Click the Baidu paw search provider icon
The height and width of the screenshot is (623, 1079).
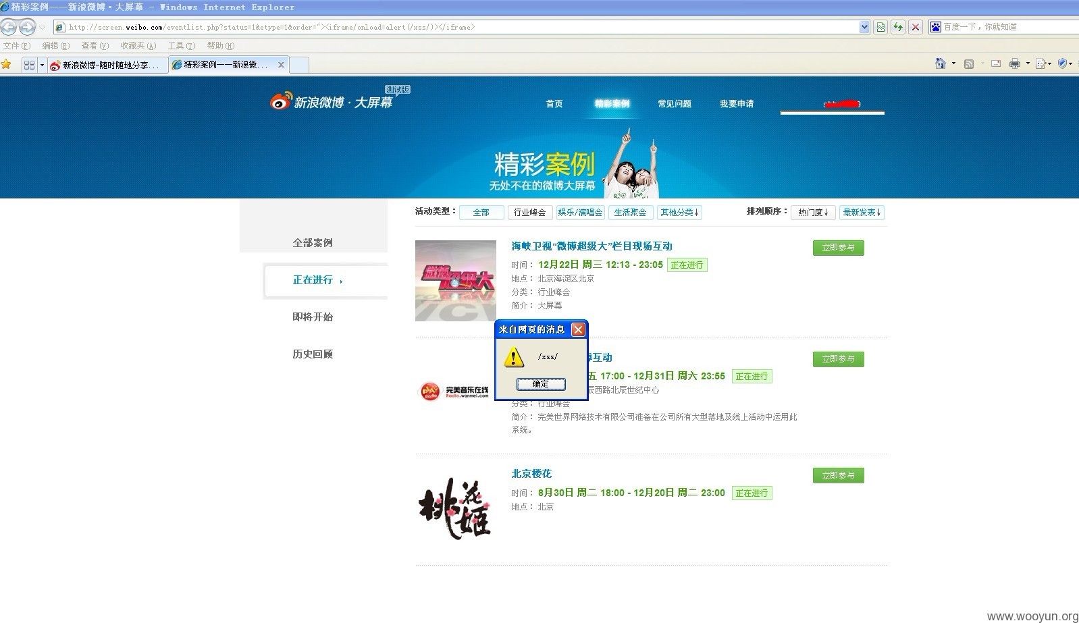click(x=936, y=27)
